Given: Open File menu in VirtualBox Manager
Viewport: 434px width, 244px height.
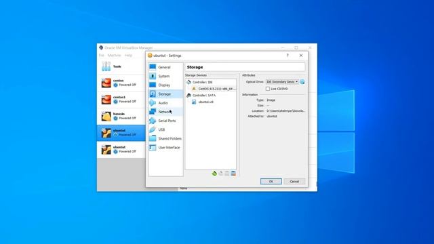Looking at the screenshot, I should (102, 56).
